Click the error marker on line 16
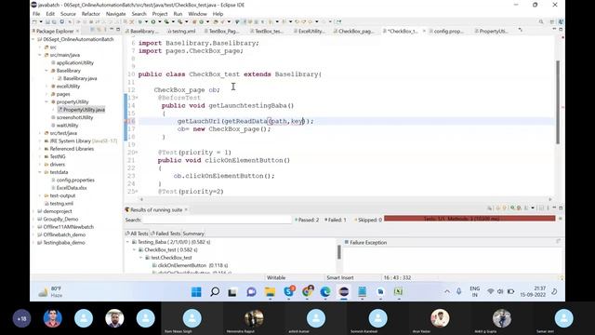This screenshot has height=335, width=595. pos(126,121)
